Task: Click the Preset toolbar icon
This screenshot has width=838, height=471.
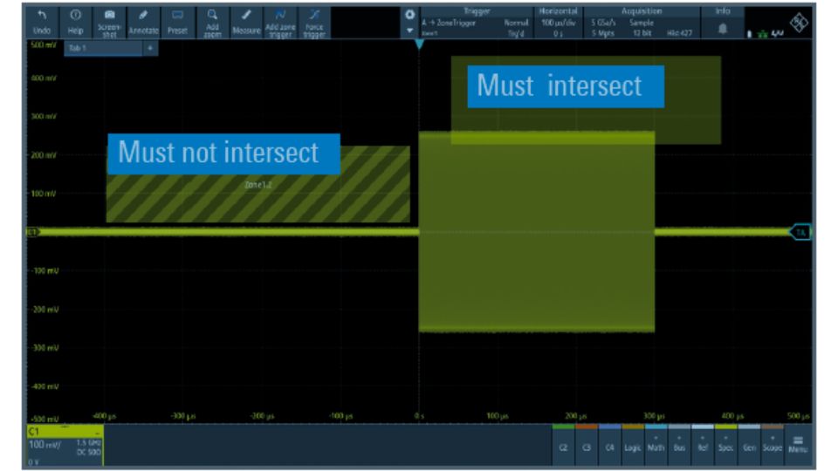Action: (177, 21)
